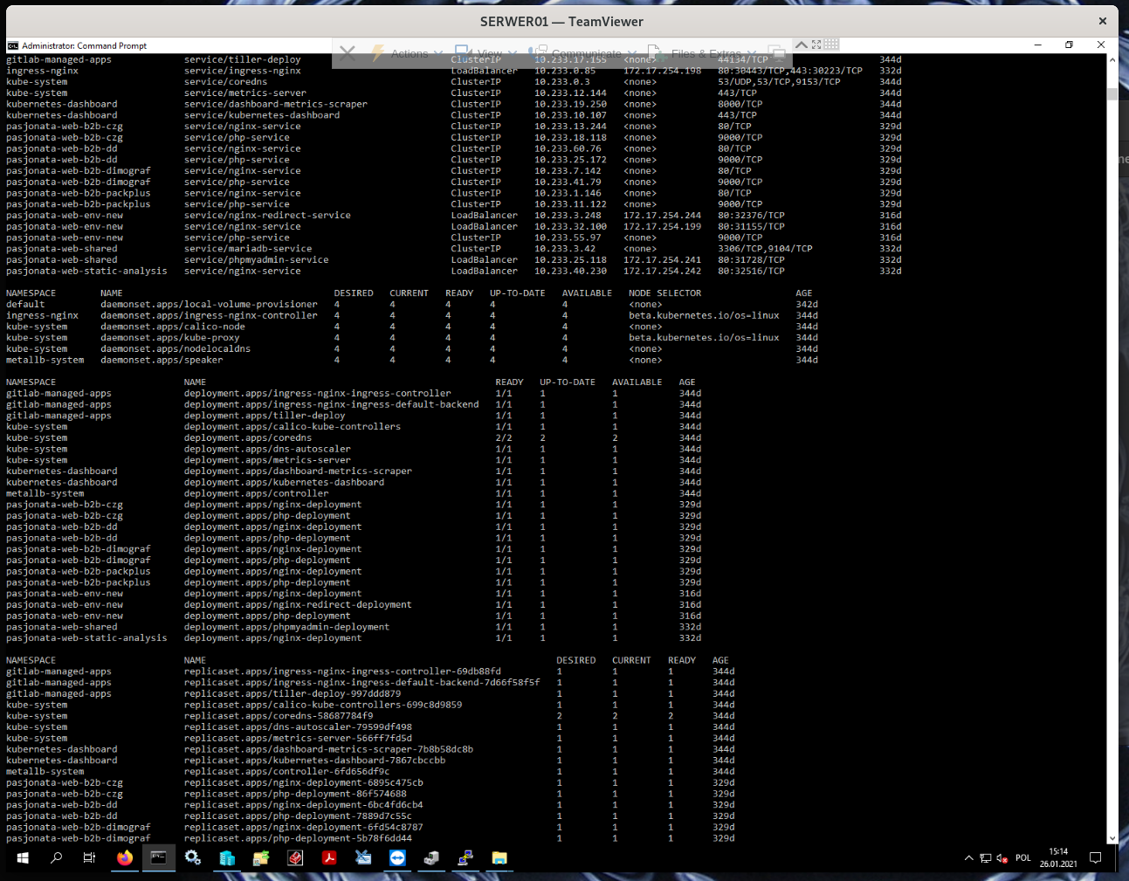The width and height of the screenshot is (1129, 881).
Task: Open the gears settings app on taskbar
Action: click(x=192, y=858)
